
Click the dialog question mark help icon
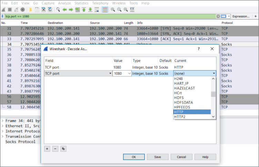coord(199,49)
